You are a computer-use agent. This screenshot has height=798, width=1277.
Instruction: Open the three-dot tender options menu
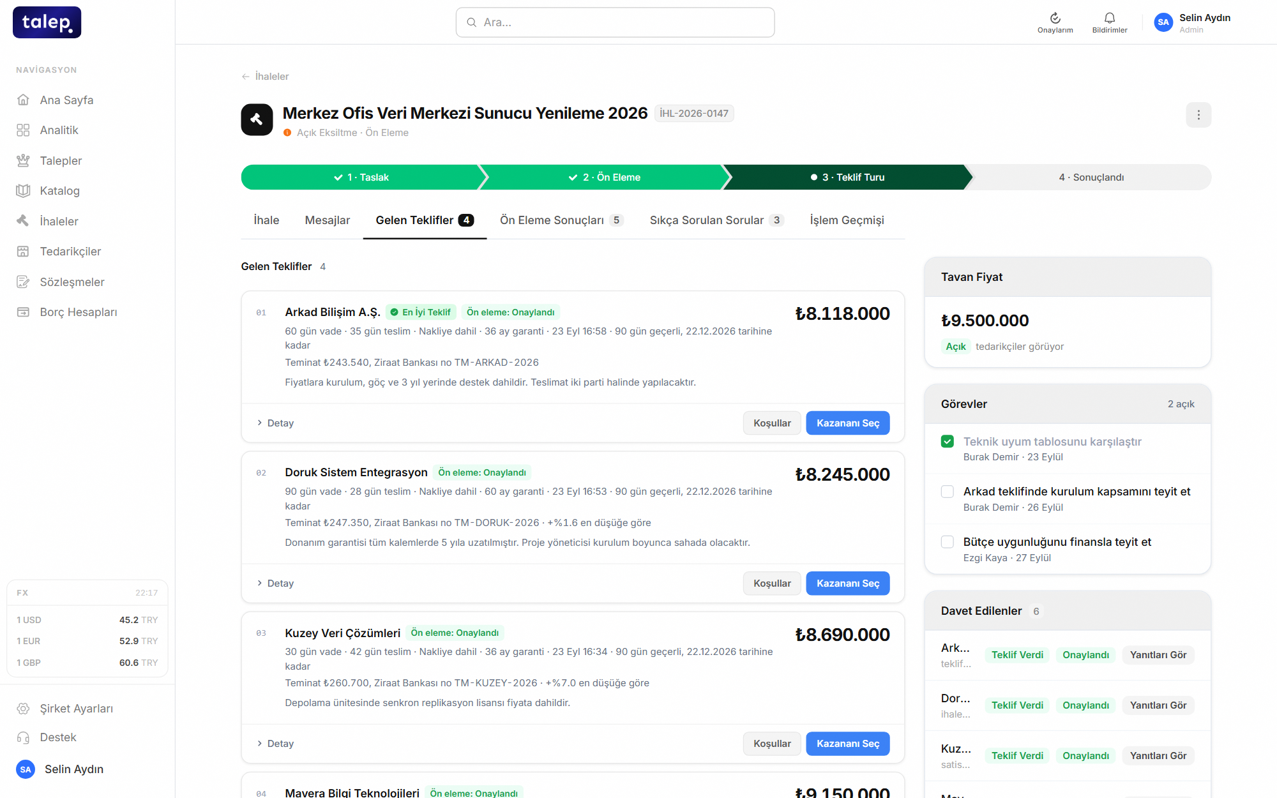pyautogui.click(x=1198, y=115)
